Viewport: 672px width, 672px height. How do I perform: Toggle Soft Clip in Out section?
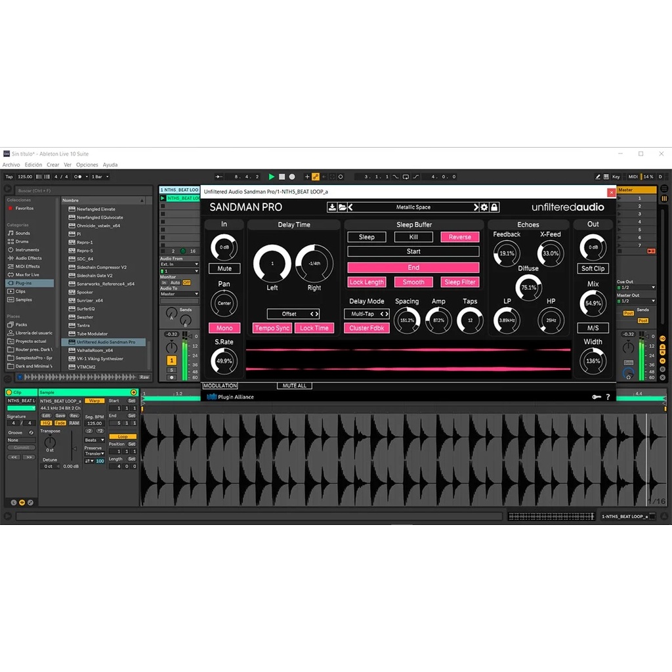tap(593, 268)
